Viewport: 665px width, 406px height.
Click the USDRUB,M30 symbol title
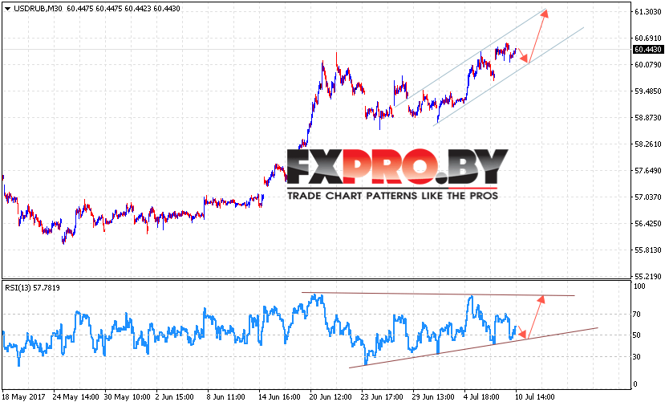click(39, 9)
